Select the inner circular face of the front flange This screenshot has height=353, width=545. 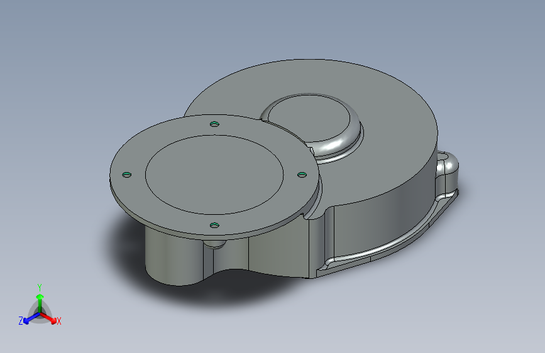coord(214,175)
